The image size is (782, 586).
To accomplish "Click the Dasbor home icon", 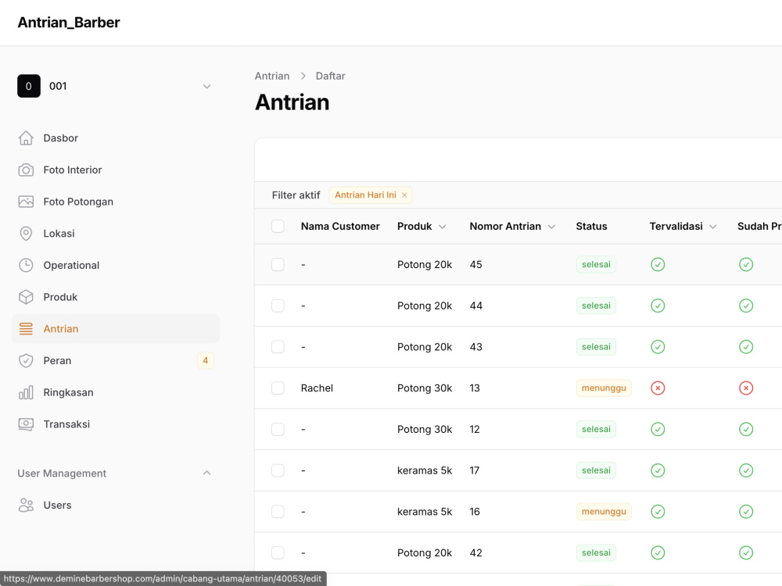I will tap(26, 138).
